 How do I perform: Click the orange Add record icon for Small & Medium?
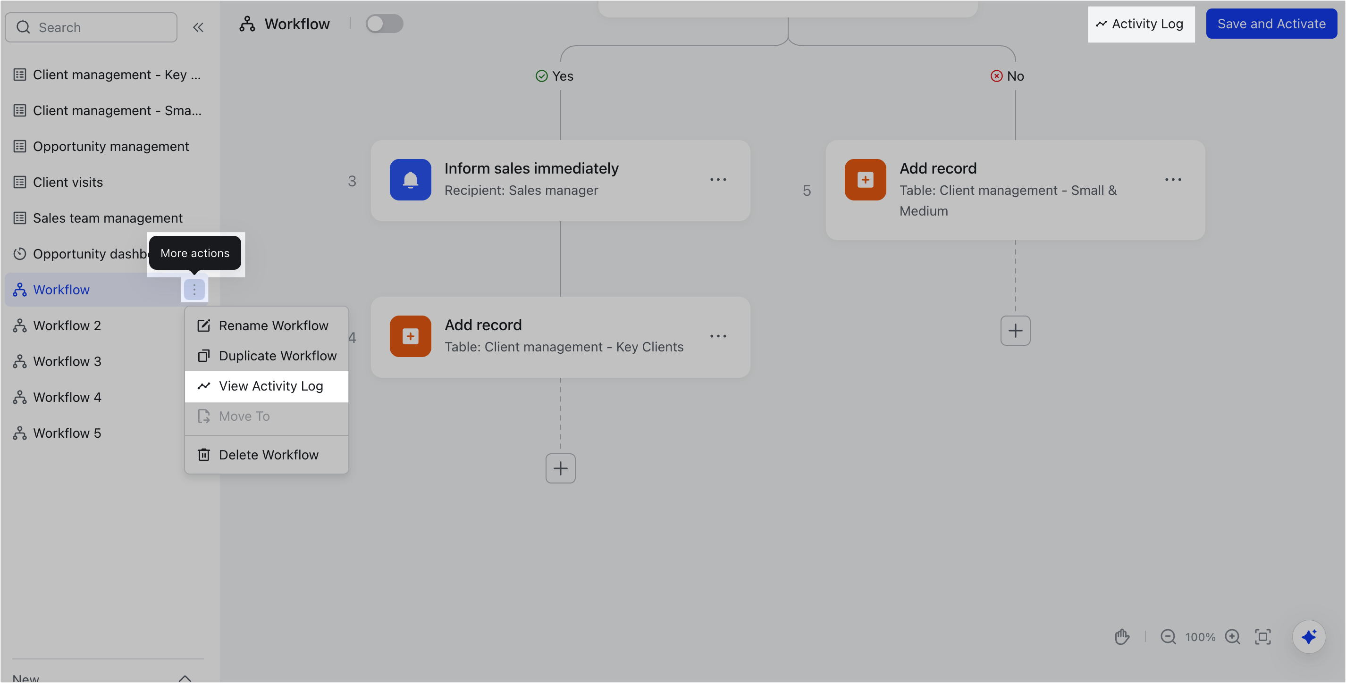pos(865,180)
